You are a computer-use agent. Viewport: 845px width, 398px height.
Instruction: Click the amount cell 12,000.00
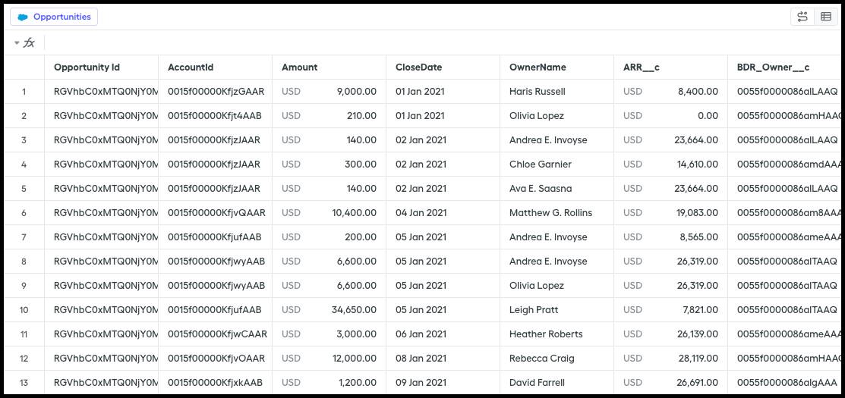tap(329, 358)
